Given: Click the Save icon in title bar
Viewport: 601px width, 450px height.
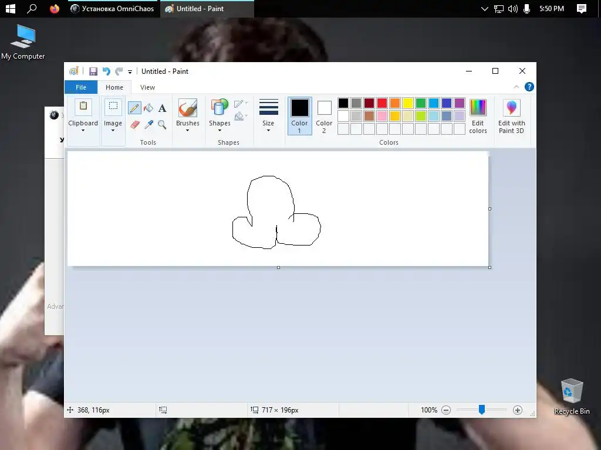Looking at the screenshot, I should 93,71.
